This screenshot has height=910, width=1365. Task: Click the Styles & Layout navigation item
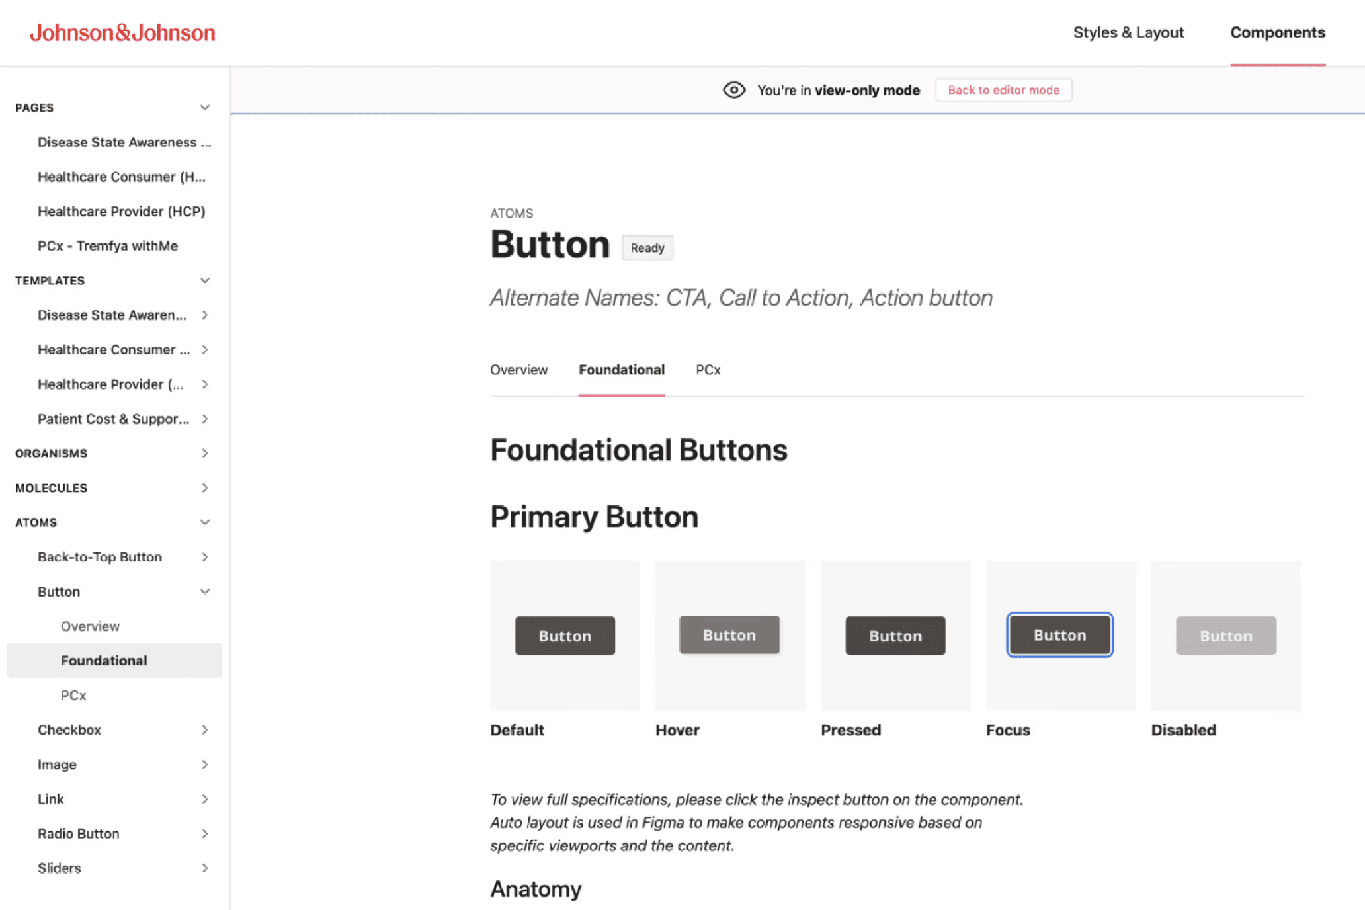pos(1130,32)
